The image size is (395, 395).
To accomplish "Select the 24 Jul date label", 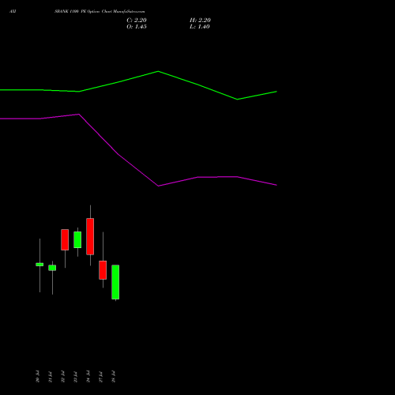I will click(x=88, y=377).
